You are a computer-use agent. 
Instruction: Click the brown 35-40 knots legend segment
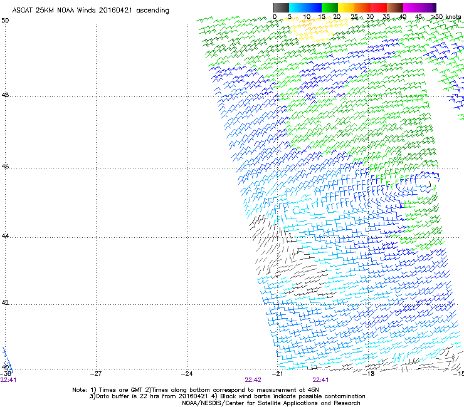click(x=395, y=8)
